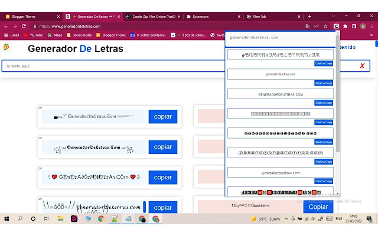Open the 35°C Sunny weather widget
Screen dimensions: 378x236
pyautogui.click(x=265, y=219)
